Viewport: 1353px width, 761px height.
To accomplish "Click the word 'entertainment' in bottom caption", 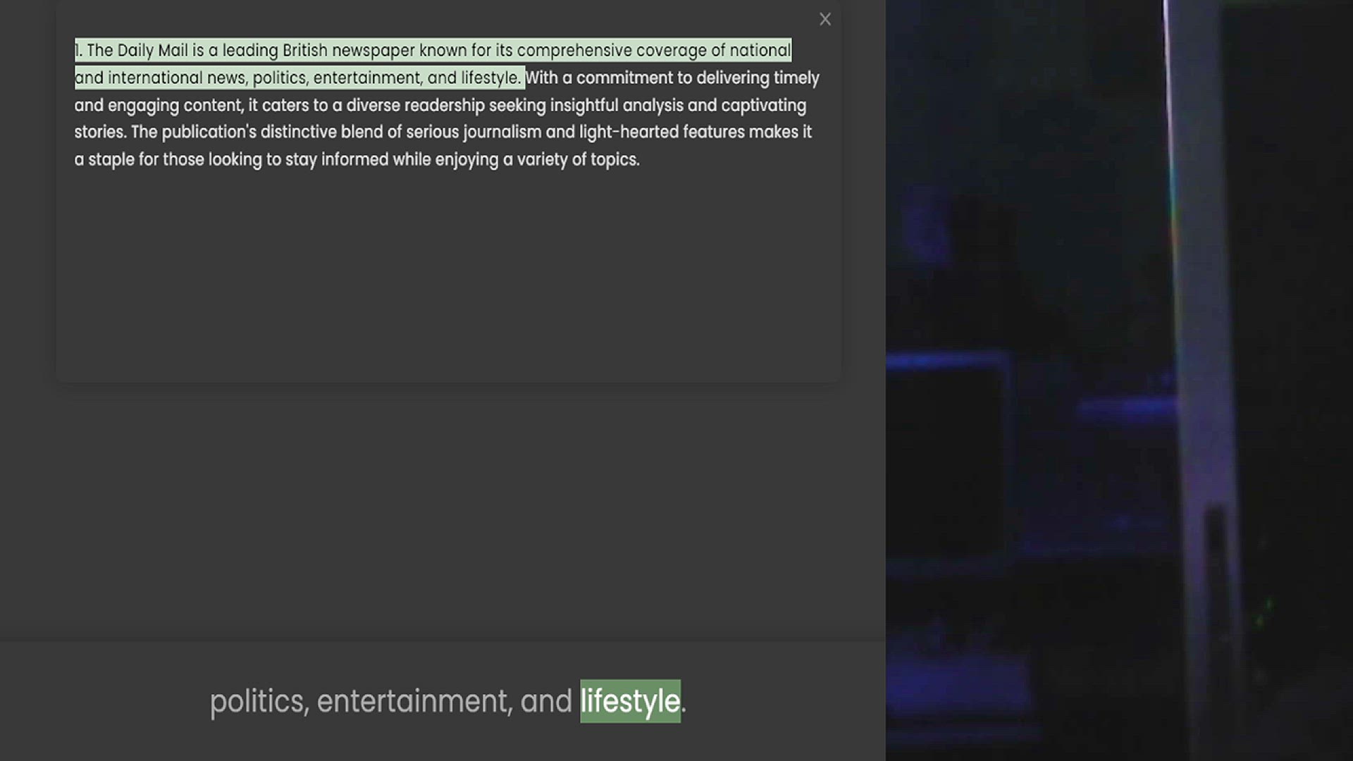I will [414, 701].
